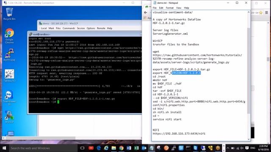The height and width of the screenshot is (152, 271).
Task: Click Notepad scrollbar down arrow
Action: pyautogui.click(x=249, y=139)
